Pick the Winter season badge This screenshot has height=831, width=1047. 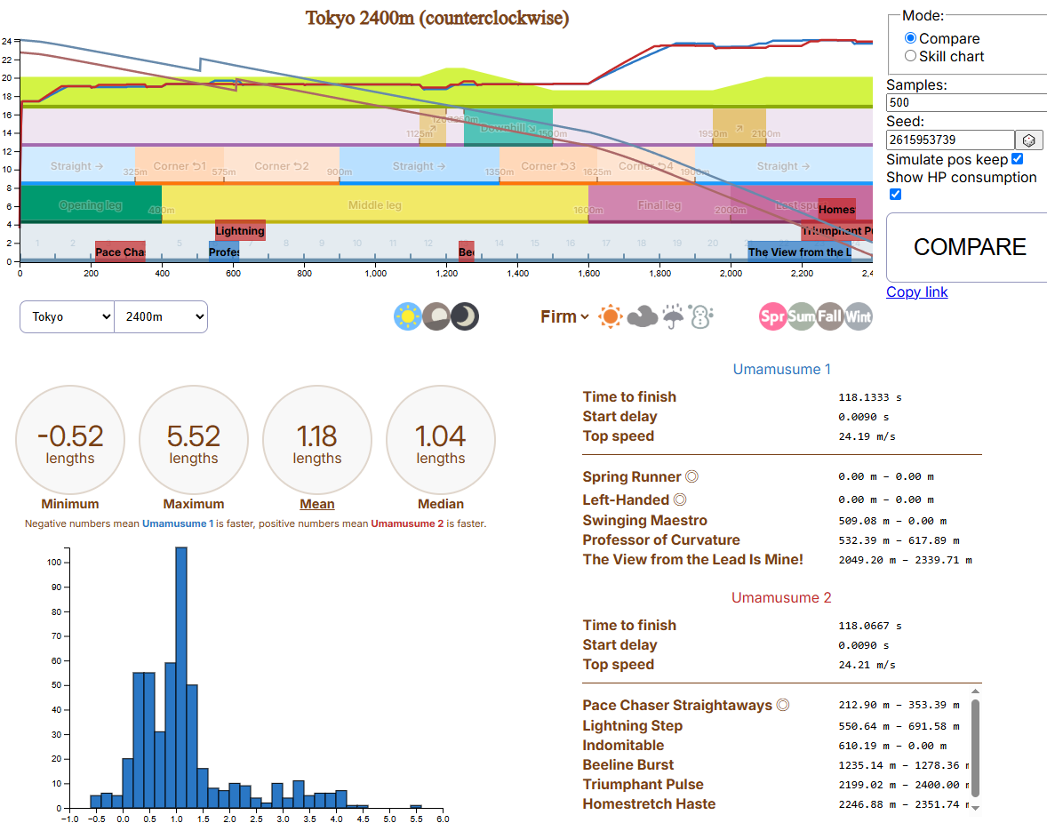click(x=858, y=316)
